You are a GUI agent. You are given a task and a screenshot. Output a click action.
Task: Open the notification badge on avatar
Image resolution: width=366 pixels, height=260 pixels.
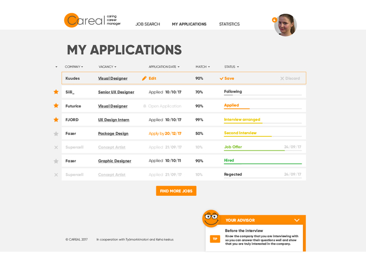click(274, 20)
